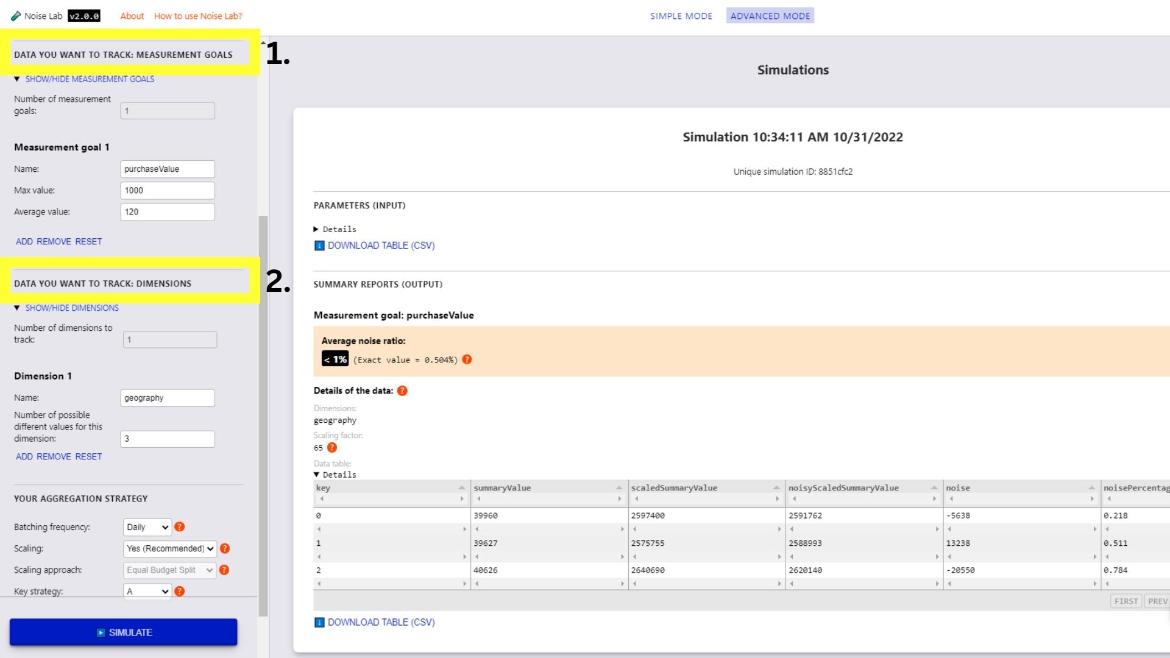Click the noise ratio info question mark icon
This screenshot has width=1170, height=658.
click(x=466, y=359)
